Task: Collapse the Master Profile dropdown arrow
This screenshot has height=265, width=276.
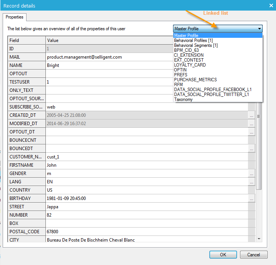Action: [259, 29]
